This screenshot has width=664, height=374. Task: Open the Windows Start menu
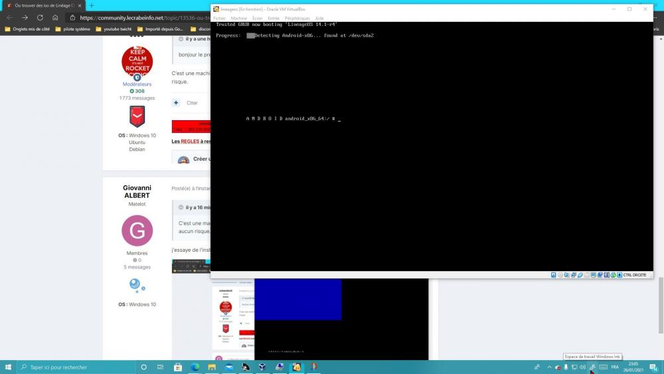coord(8,367)
